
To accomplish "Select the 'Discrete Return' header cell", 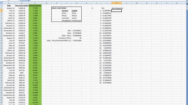I will (x=35, y=6).
